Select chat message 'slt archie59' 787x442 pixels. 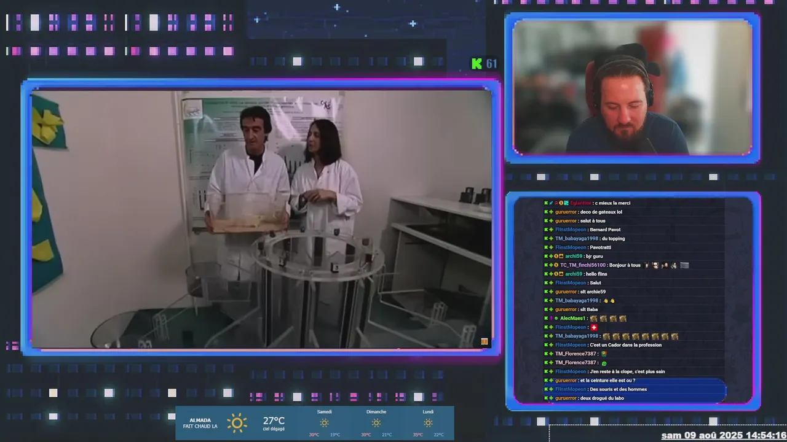coord(593,292)
